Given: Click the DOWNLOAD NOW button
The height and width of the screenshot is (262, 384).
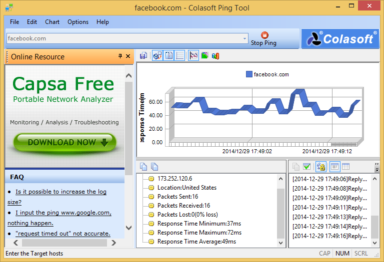Looking at the screenshot, I should (x=64, y=143).
